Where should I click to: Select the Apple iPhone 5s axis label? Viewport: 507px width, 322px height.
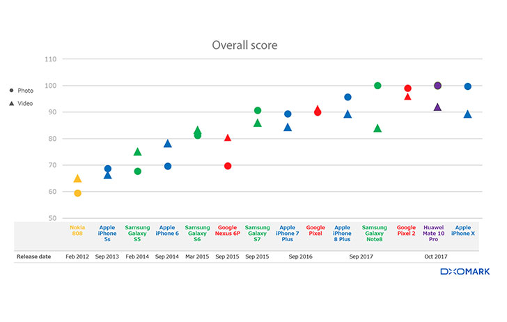[107, 233]
